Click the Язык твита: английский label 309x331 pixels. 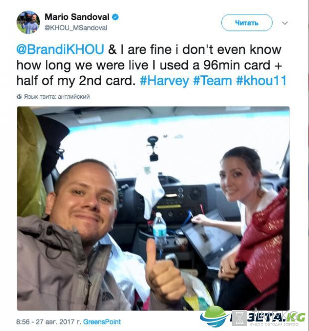(57, 97)
